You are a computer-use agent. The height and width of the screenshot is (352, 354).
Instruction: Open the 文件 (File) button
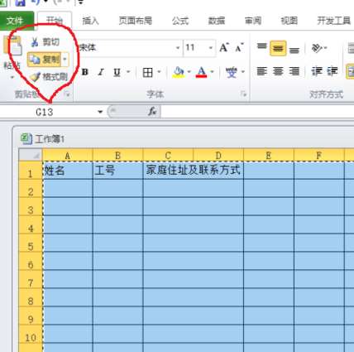click(x=16, y=21)
